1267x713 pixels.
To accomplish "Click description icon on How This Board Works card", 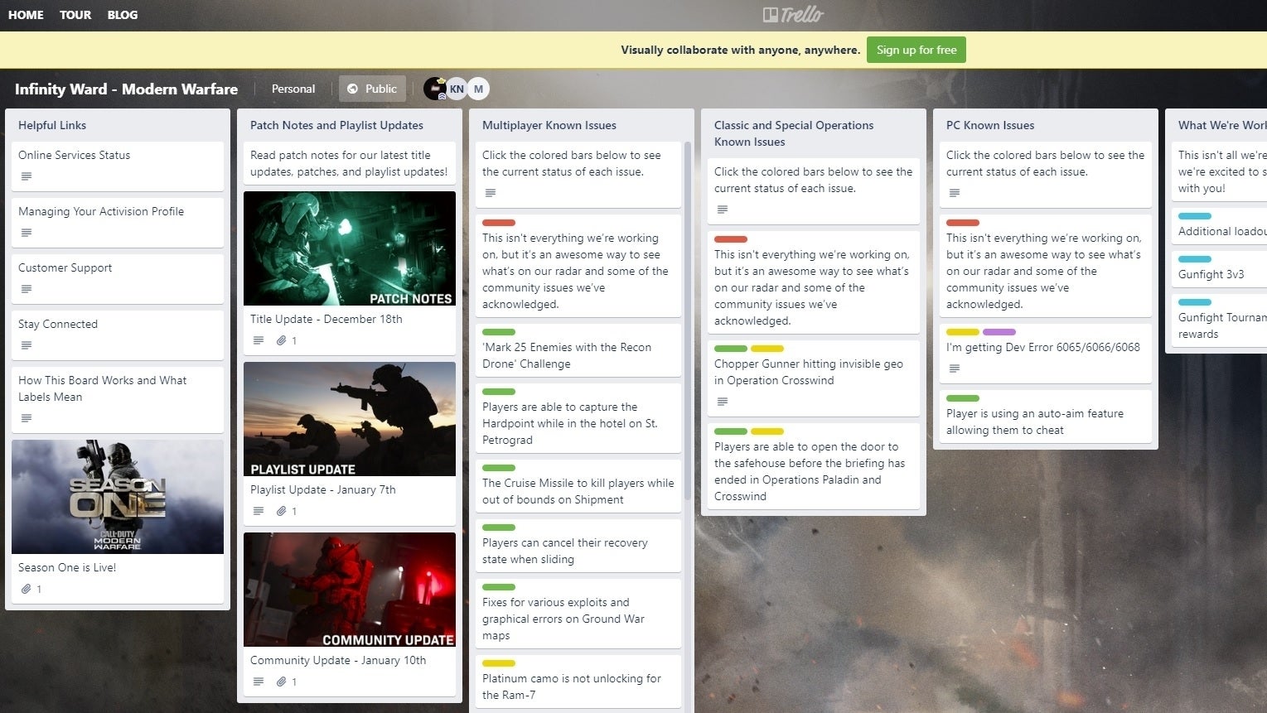I will (x=27, y=418).
